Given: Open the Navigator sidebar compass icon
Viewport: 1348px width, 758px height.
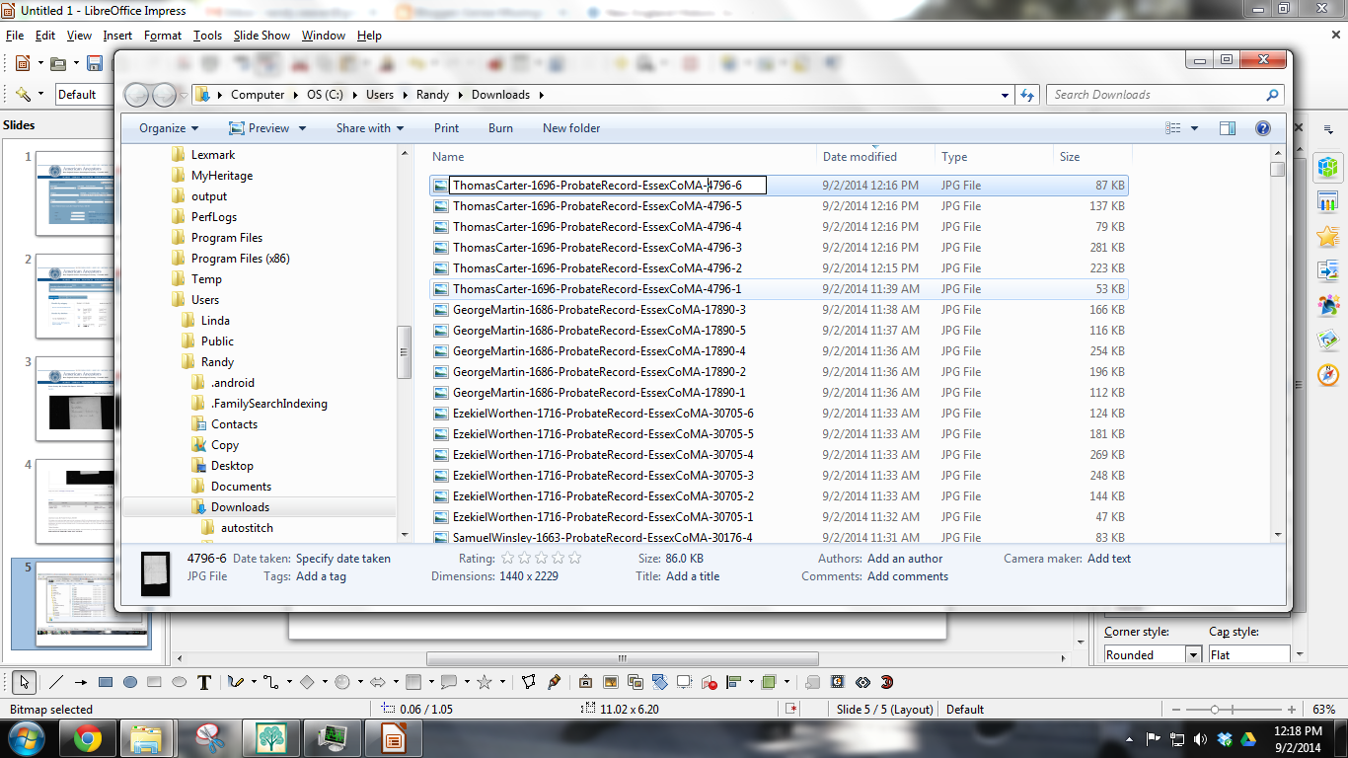Looking at the screenshot, I should pyautogui.click(x=1328, y=375).
